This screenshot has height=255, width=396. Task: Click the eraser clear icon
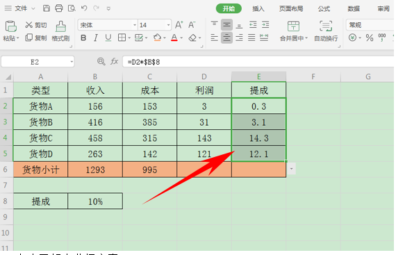click(x=192, y=38)
